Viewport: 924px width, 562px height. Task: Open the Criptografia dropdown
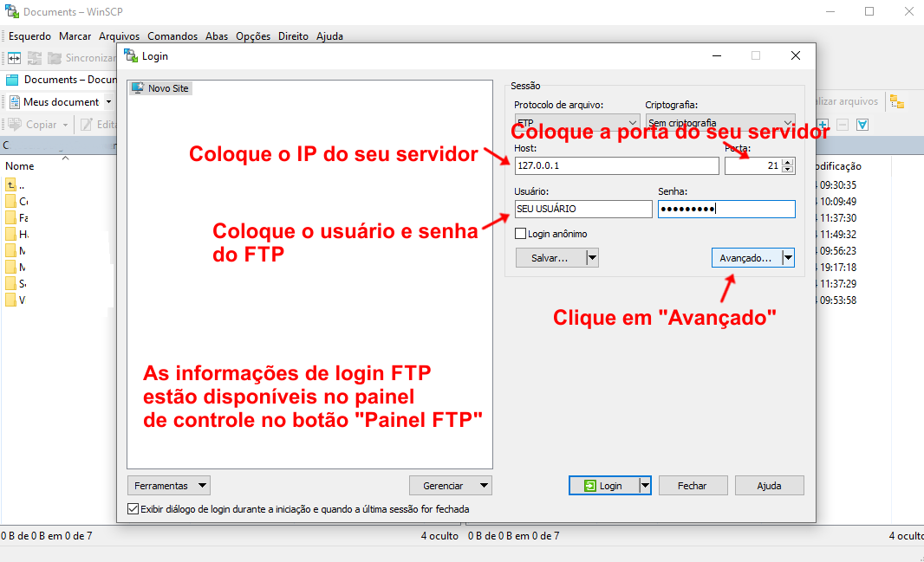click(720, 122)
